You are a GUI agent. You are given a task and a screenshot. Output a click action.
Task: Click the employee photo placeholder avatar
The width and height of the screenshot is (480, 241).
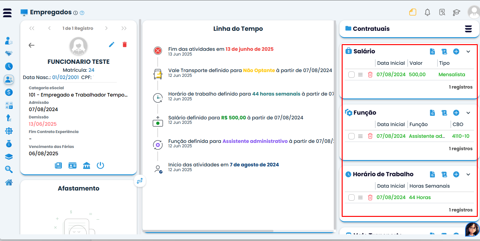(78, 46)
